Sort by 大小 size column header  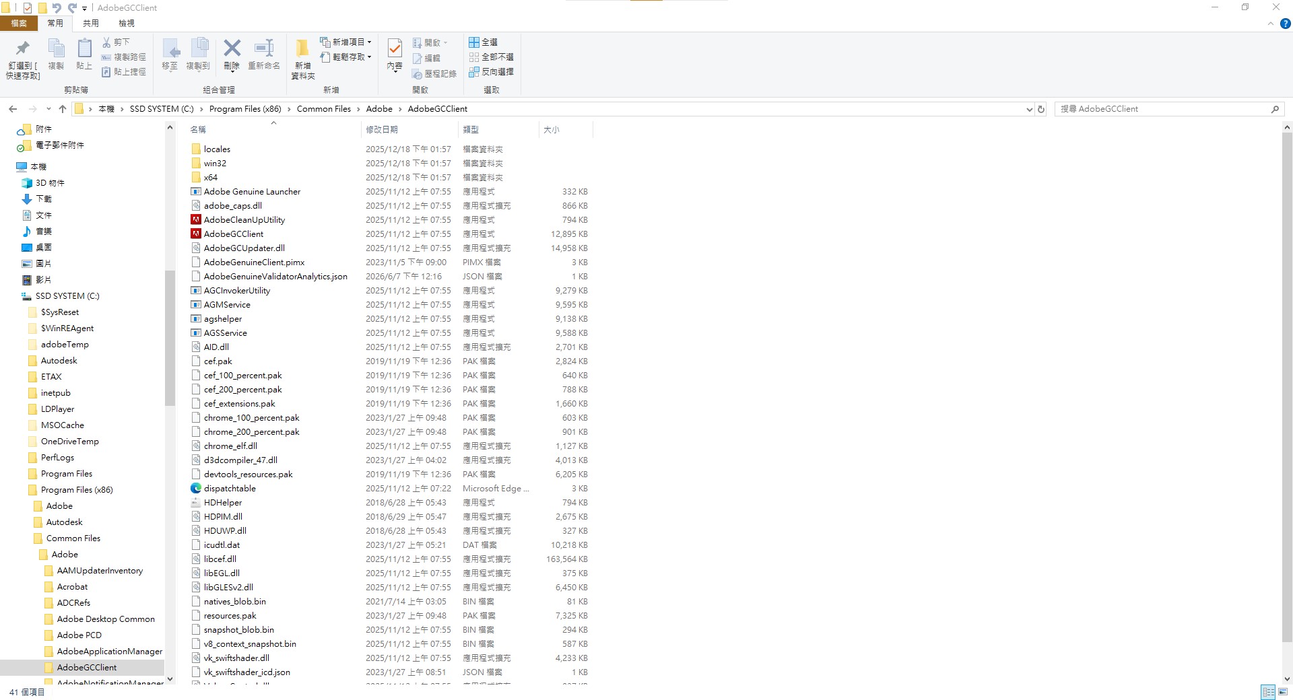point(566,129)
